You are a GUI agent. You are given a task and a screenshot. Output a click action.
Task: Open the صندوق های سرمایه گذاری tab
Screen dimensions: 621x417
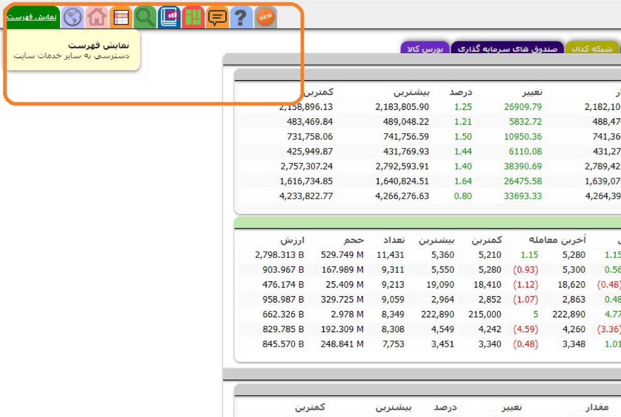tap(507, 49)
